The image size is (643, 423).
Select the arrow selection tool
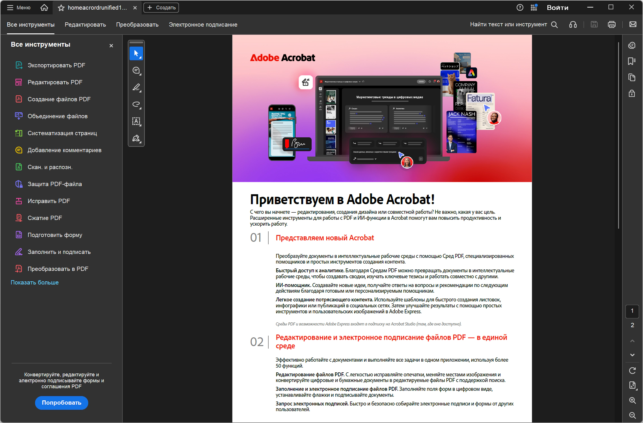pos(136,53)
